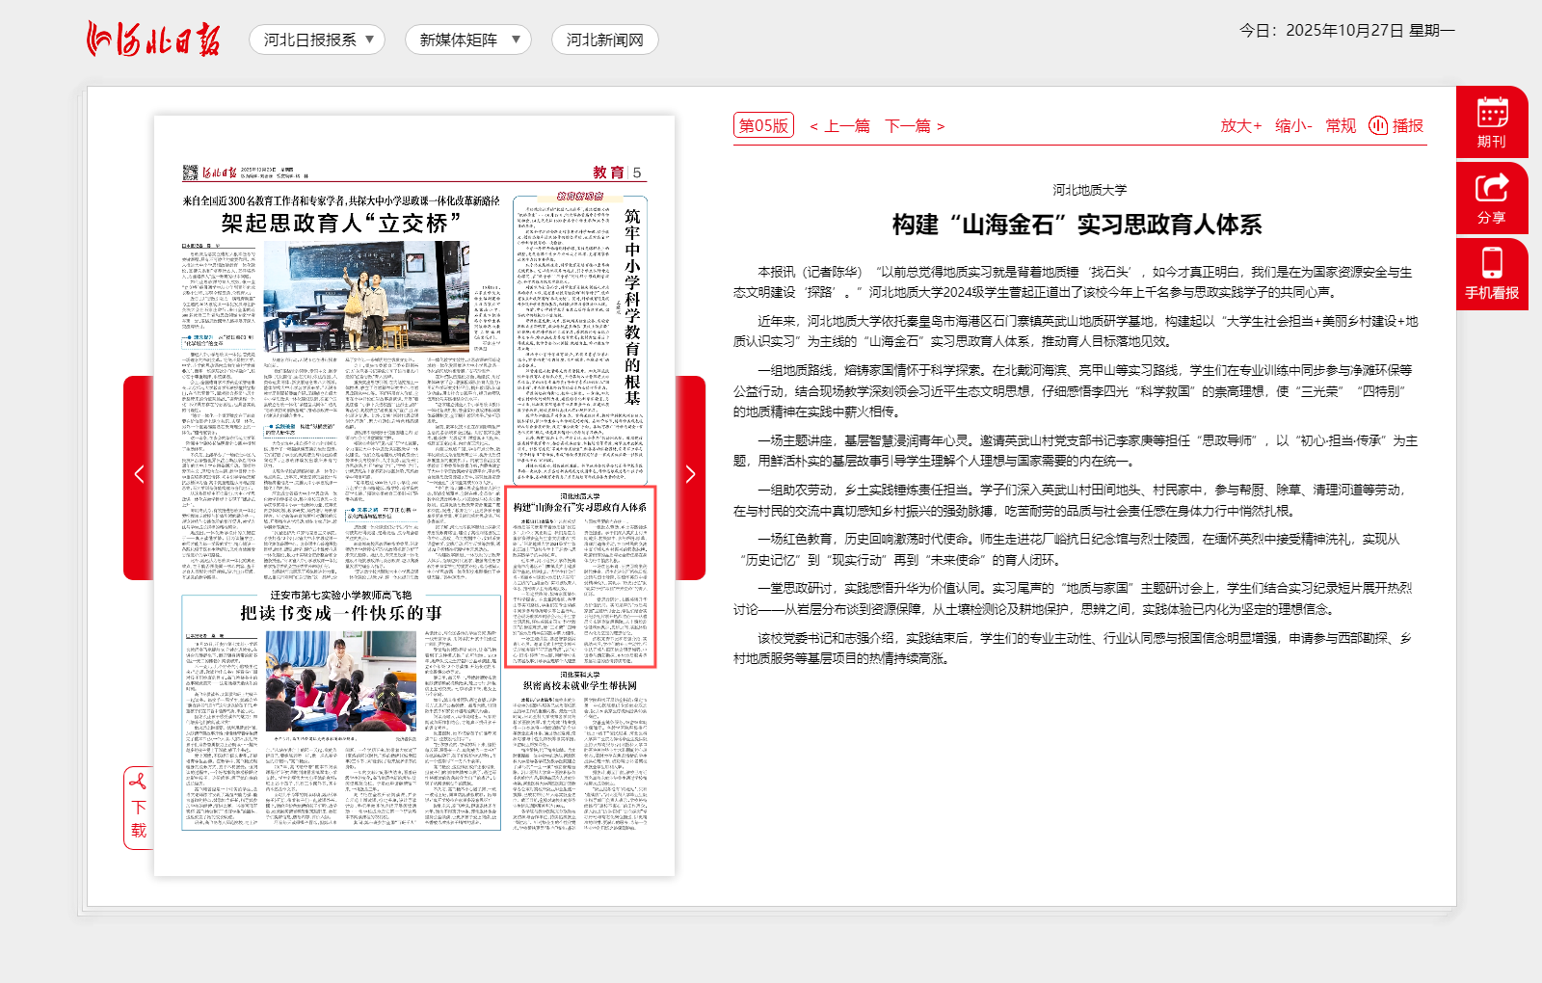
Task: Go to previous page with left arrow
Action: tap(139, 474)
